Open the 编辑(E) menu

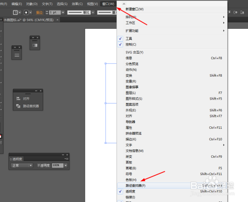[x=16, y=4]
